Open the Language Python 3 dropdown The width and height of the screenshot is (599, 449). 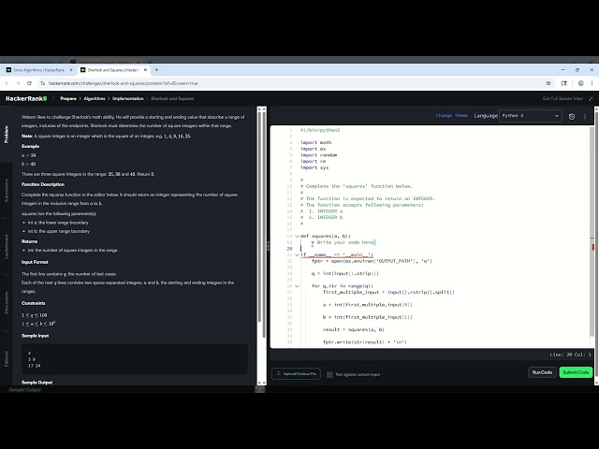[531, 116]
